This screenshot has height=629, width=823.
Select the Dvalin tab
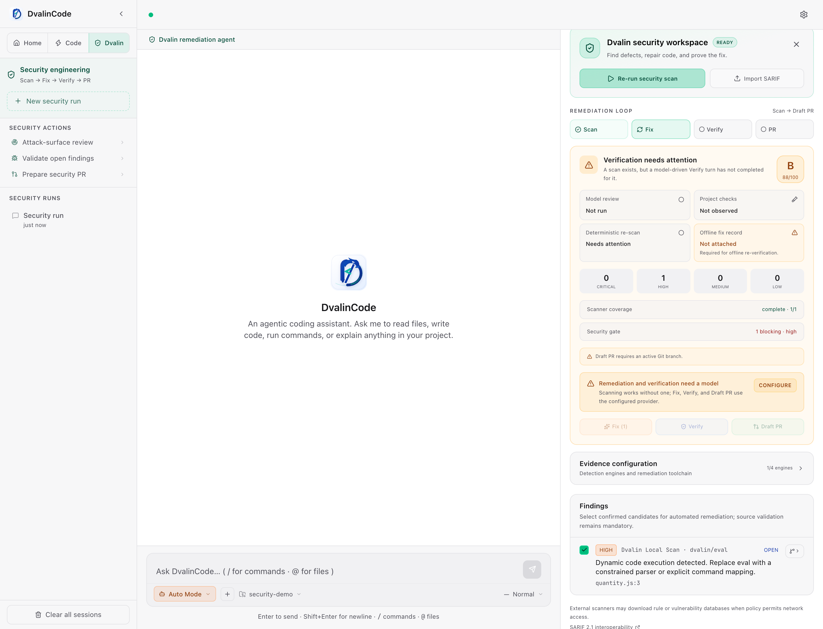109,43
